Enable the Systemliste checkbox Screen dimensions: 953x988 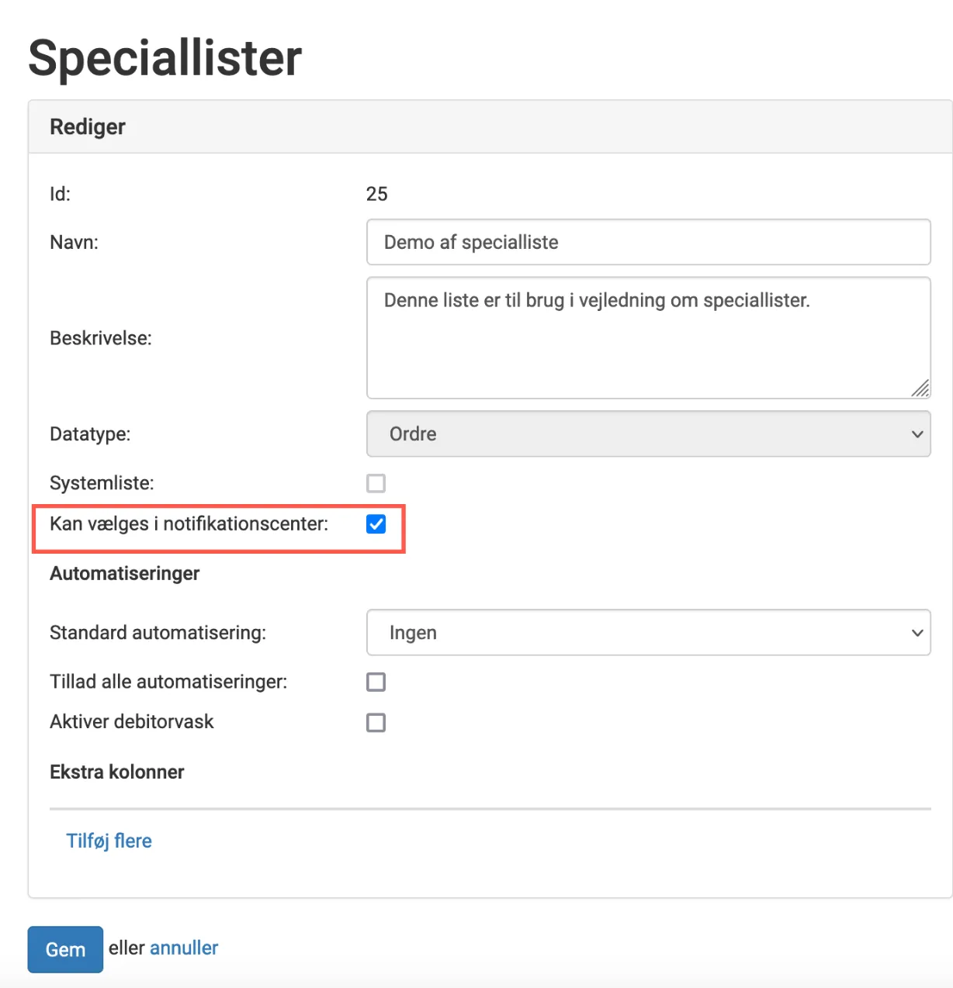376,483
